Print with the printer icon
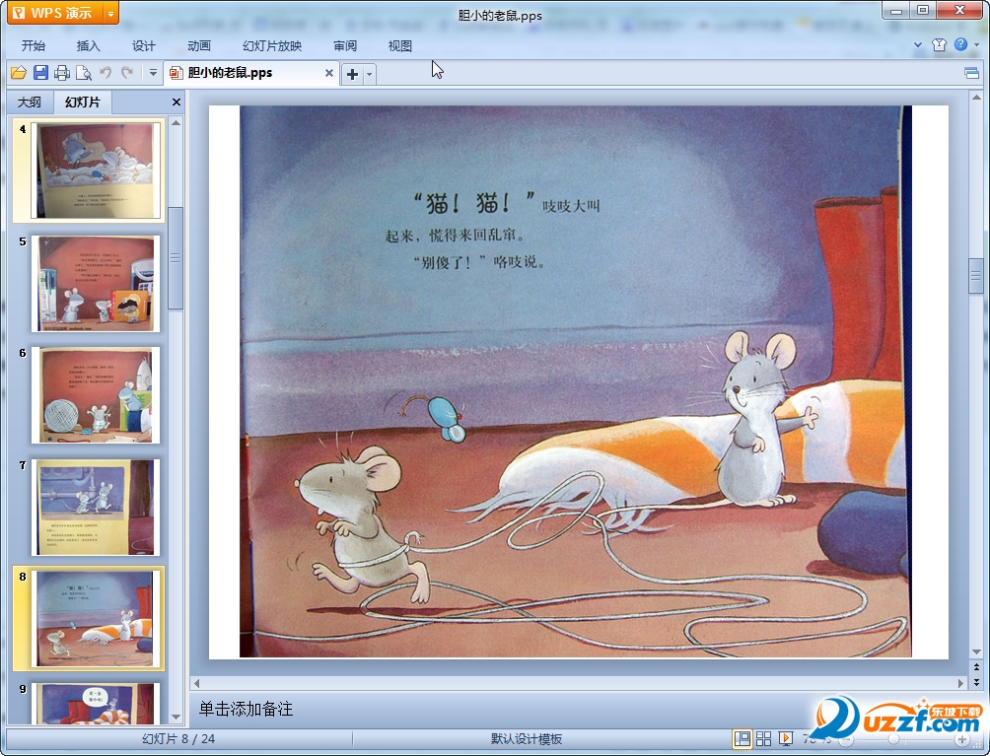Screen dimensions: 990x756 click(x=62, y=73)
